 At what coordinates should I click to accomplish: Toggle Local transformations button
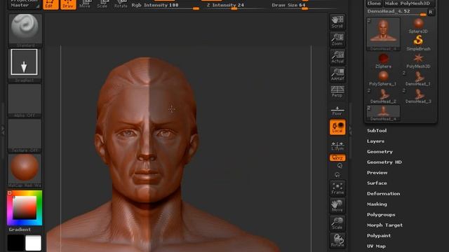point(337,127)
